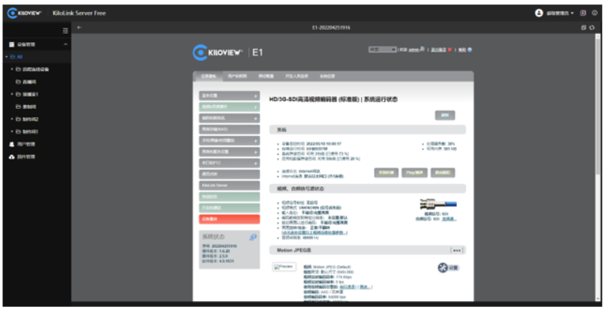Click the user avatar icon in the top header
Image resolution: width=611 pixels, height=310 pixels.
point(538,13)
